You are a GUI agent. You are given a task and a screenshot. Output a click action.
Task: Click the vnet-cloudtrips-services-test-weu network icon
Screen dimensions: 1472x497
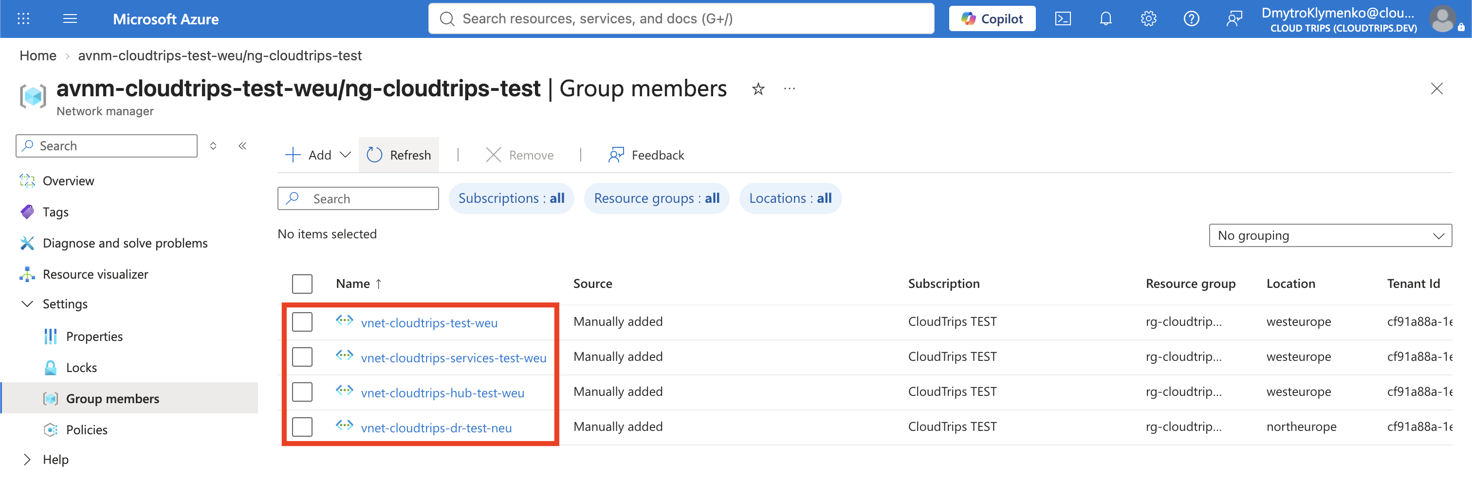tap(345, 355)
